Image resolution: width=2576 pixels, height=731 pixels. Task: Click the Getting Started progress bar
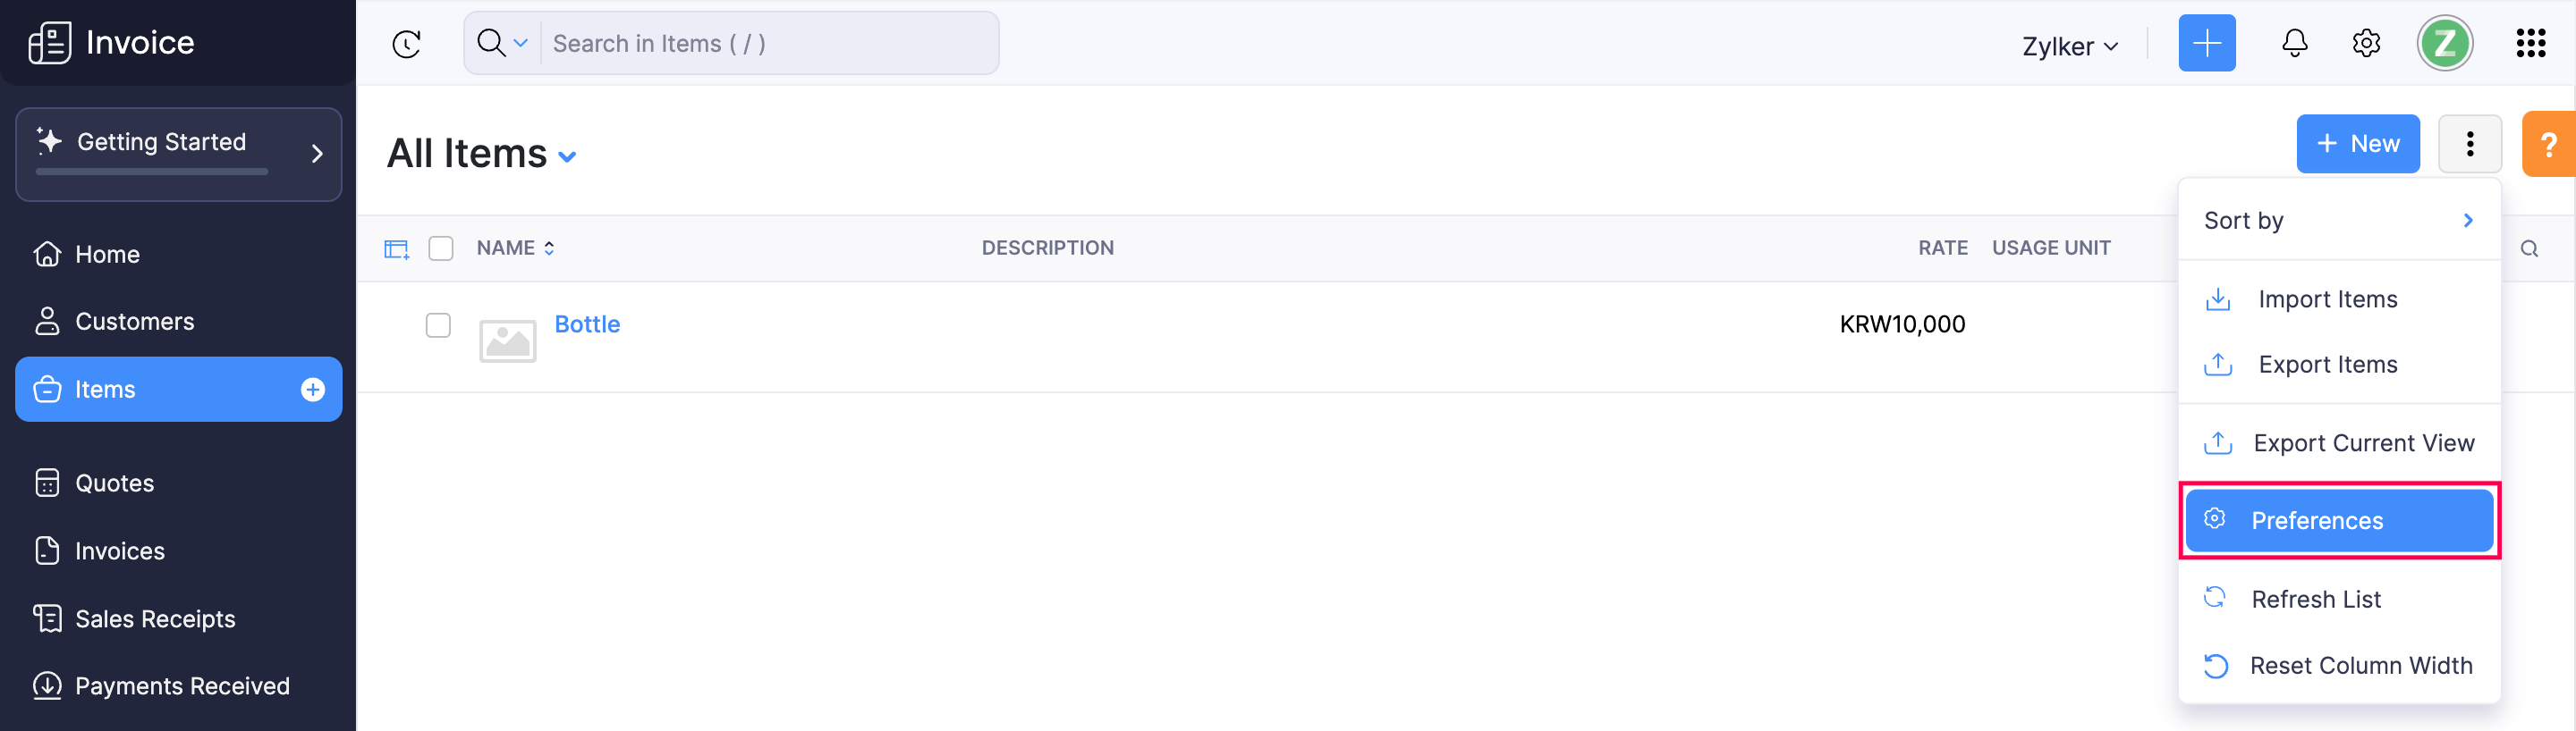(x=150, y=172)
